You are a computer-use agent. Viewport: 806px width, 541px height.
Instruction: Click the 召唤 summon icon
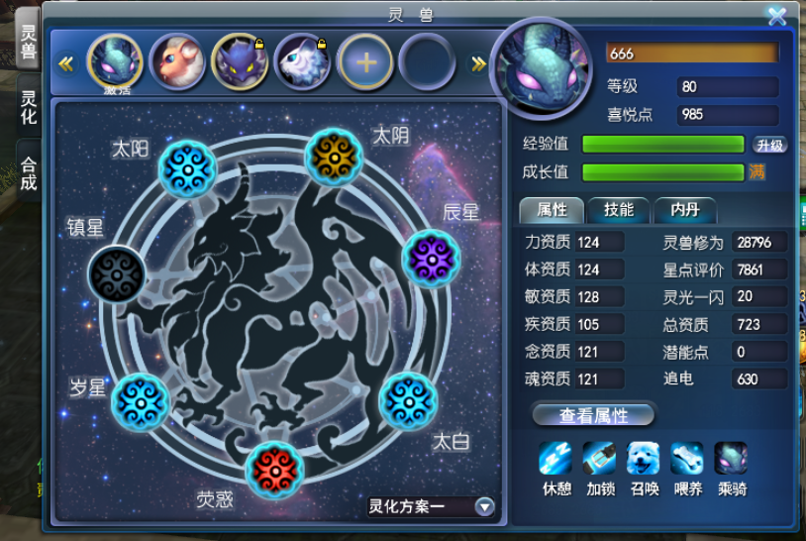point(643,458)
